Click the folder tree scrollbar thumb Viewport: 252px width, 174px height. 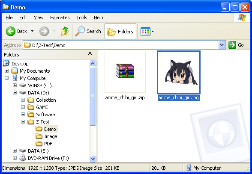pos(93,96)
